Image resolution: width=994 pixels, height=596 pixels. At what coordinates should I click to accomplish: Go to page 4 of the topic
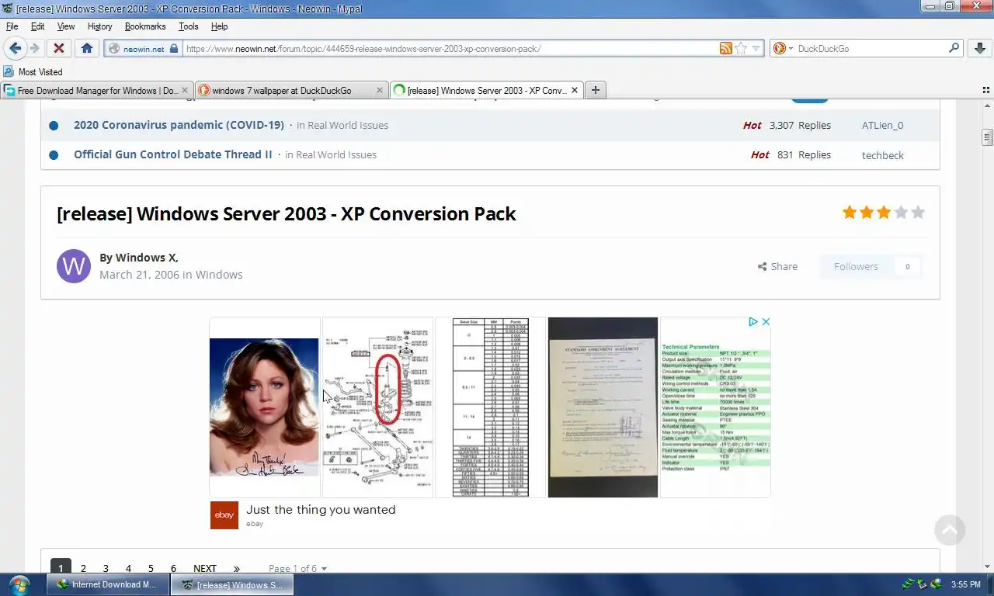pos(128,569)
